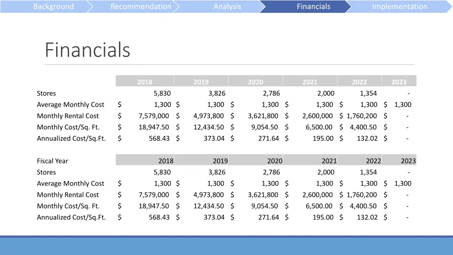Select 2,600,000 rental cost in first table

318,116
